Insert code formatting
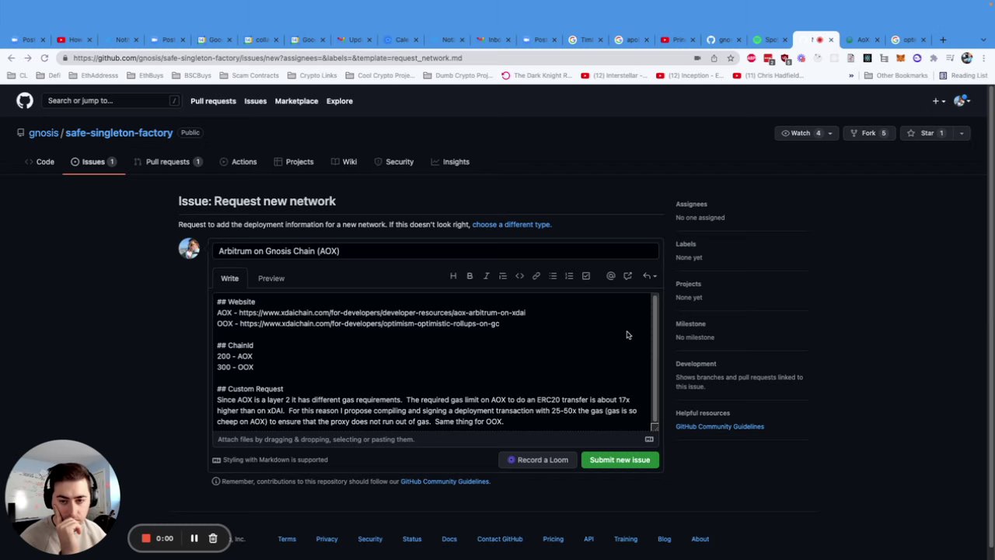The width and height of the screenshot is (995, 560). click(519, 276)
